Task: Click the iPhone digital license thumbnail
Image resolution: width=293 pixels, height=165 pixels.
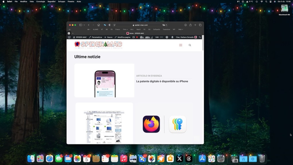Action: [x=104, y=80]
